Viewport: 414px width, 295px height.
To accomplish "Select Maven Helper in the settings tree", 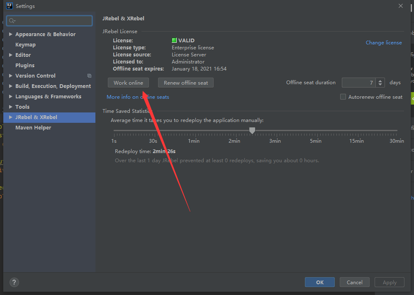I will [x=33, y=127].
